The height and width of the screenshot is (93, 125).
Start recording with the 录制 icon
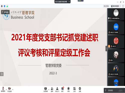coord(68,90)
